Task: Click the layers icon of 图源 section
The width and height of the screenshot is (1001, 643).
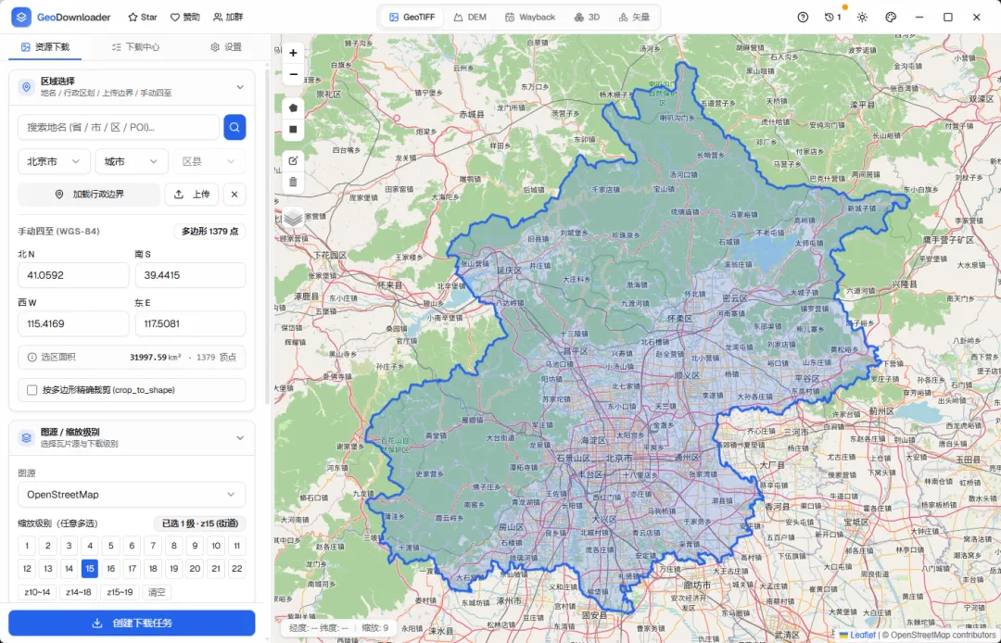Action: pos(26,437)
